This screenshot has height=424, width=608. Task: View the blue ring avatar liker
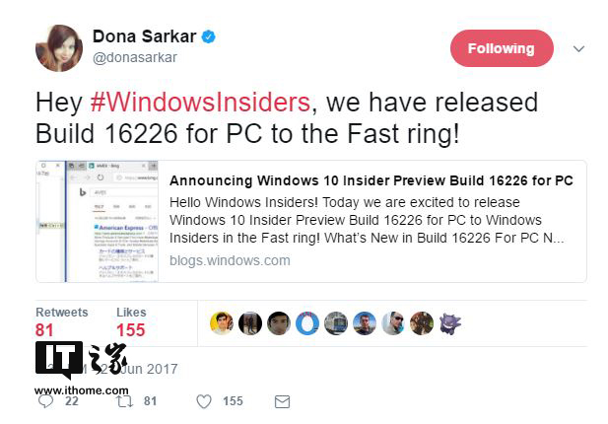coord(307,323)
